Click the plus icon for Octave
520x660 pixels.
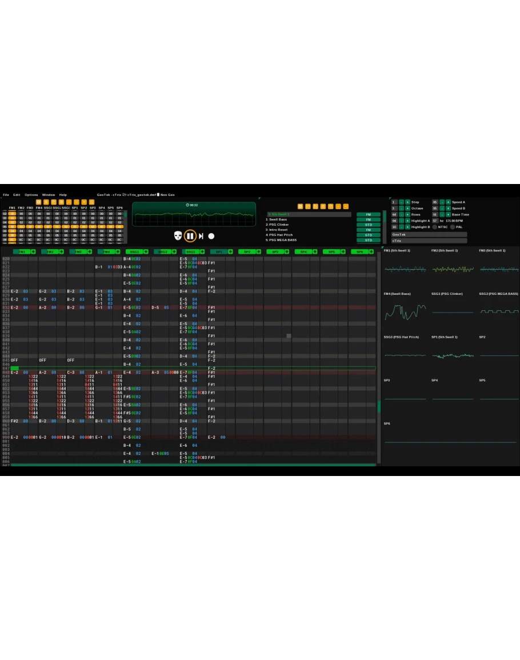(407, 209)
